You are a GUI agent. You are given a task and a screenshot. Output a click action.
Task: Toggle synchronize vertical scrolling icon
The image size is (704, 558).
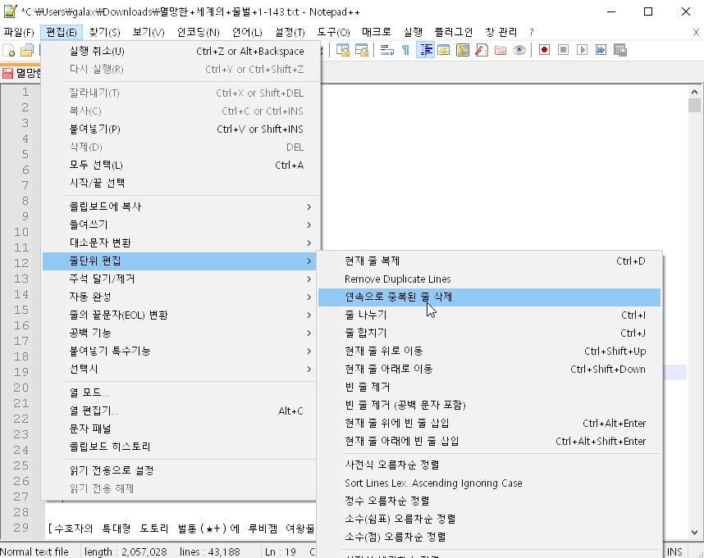[x=343, y=50]
